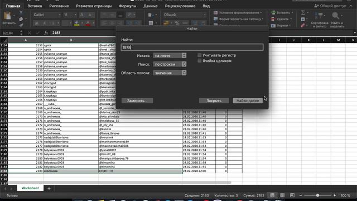Image resolution: width=357 pixels, height=201 pixels.
Task: Switch to Рисование ribbon tab
Action: point(59,6)
